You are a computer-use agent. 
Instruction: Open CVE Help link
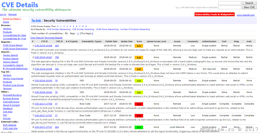8,112
